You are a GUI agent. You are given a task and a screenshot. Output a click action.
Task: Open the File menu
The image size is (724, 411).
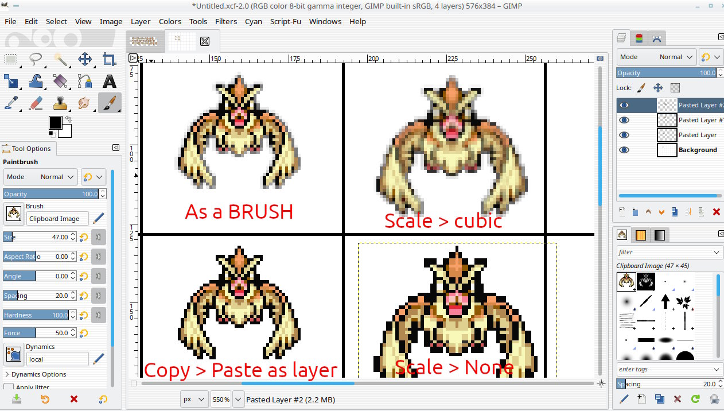pos(10,21)
